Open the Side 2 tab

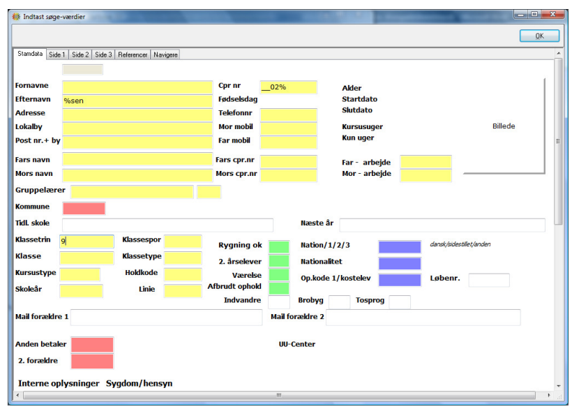pos(80,54)
